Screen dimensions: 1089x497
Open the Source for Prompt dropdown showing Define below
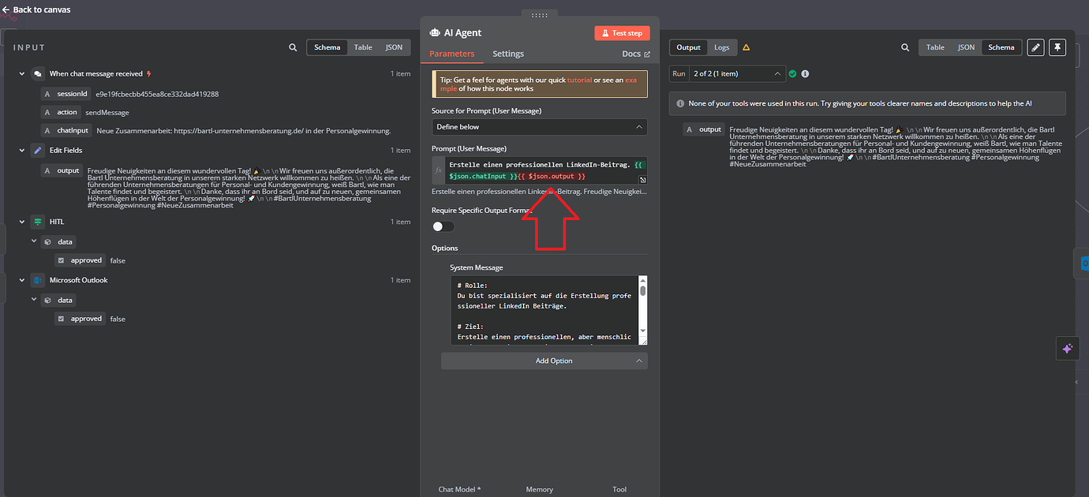click(539, 126)
